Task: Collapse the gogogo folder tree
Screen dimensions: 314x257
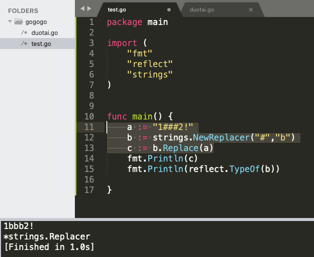Action: click(10, 21)
